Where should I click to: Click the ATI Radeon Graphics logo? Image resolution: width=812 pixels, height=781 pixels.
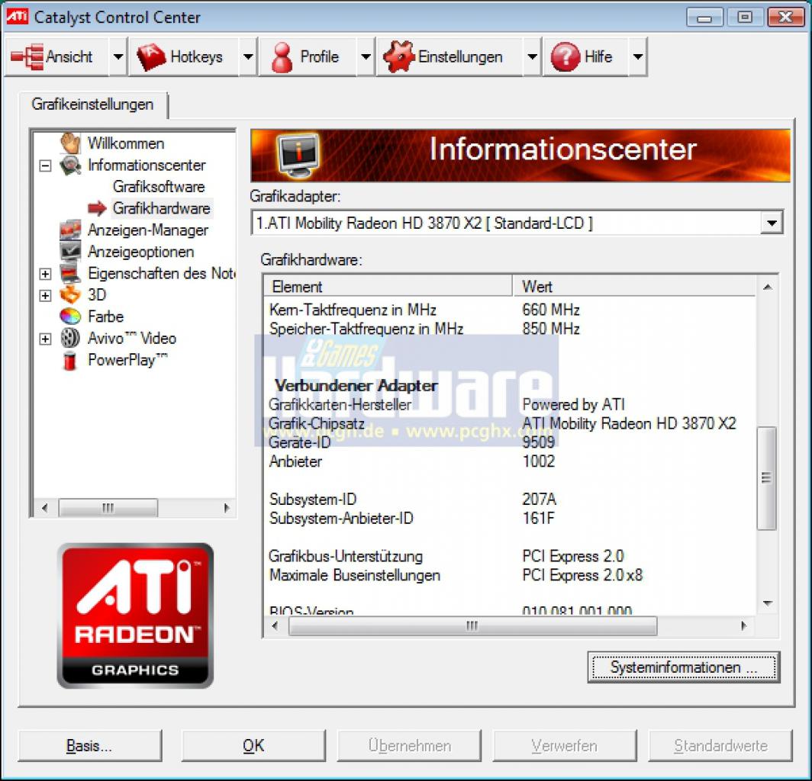click(x=135, y=615)
